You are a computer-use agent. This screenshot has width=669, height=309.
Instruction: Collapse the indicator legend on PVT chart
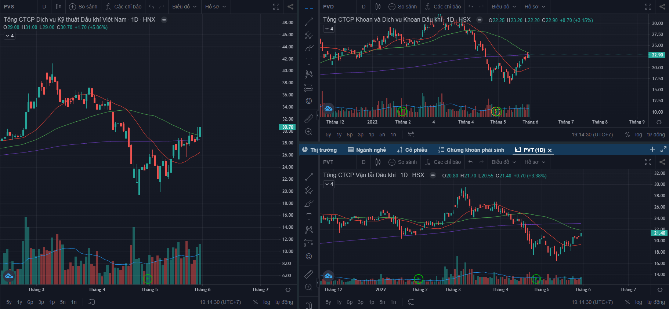(329, 184)
